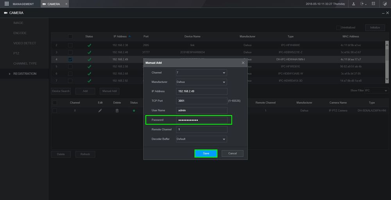Close the Manual Add dialog
This screenshot has width=391, height=200.
(x=243, y=62)
